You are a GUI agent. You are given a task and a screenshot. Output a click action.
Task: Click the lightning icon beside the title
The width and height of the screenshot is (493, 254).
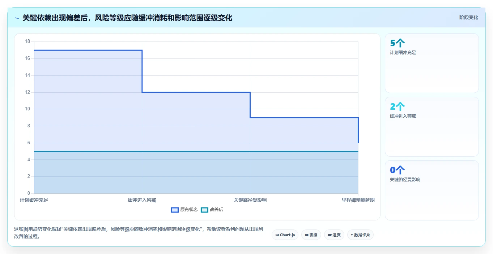pos(17,18)
